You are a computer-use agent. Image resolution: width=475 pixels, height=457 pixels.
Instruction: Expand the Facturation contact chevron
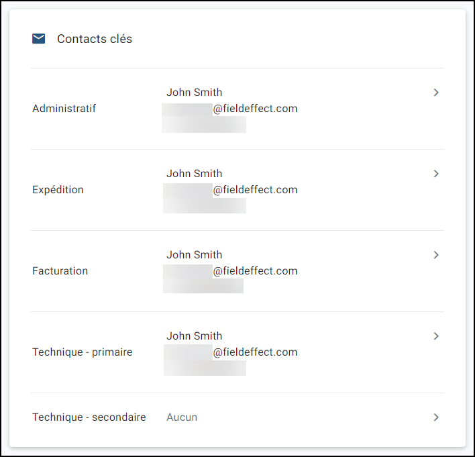pos(436,255)
